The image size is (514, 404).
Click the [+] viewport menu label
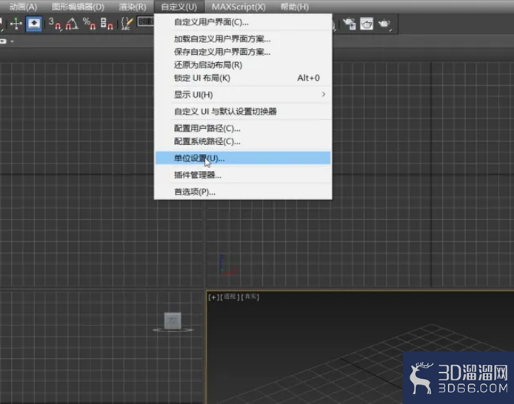(x=213, y=297)
